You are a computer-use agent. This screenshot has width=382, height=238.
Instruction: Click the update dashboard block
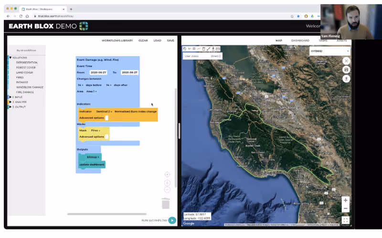(x=92, y=165)
